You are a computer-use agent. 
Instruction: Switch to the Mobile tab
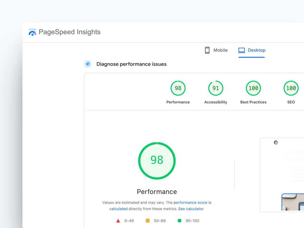pyautogui.click(x=216, y=50)
